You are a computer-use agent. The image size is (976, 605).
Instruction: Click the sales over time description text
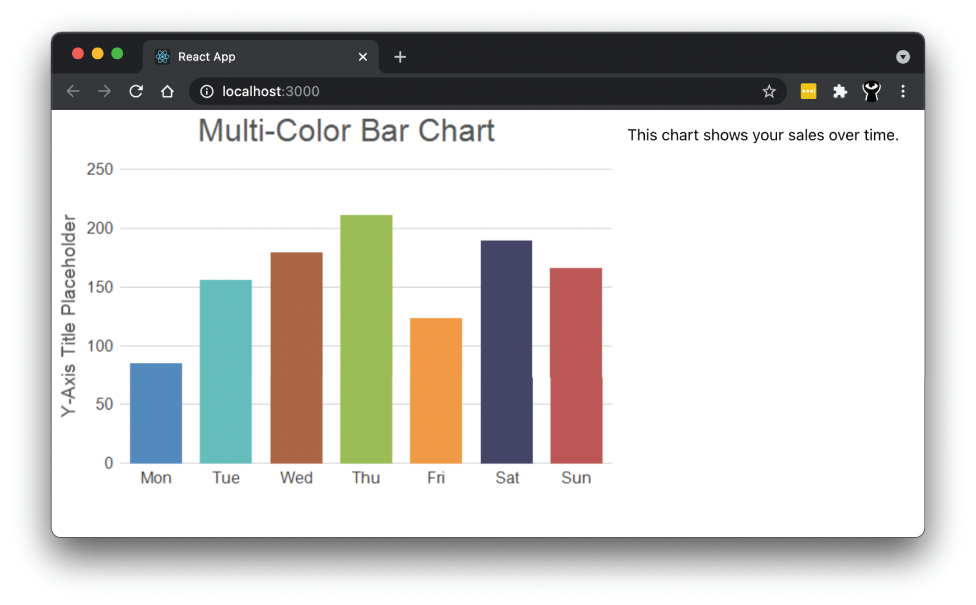point(763,135)
